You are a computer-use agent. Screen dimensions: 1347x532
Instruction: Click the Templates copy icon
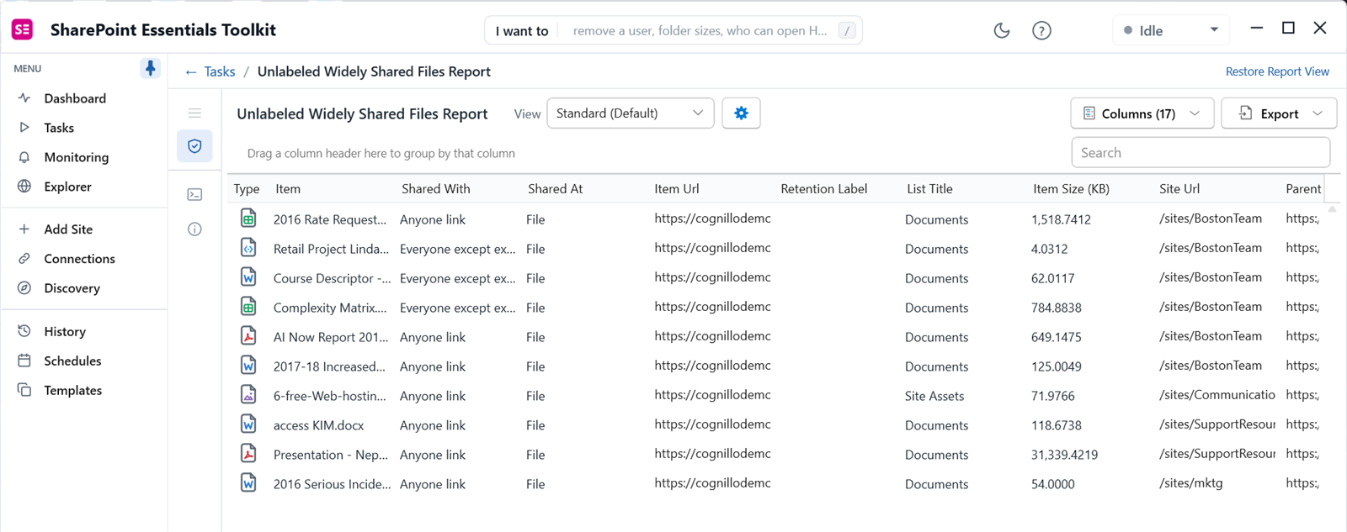(24, 390)
